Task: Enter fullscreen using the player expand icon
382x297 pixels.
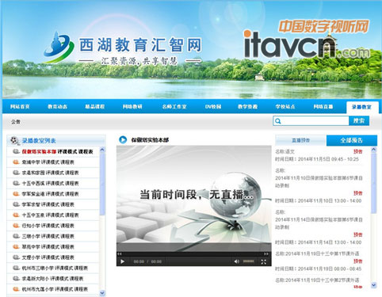Action: coord(263,261)
